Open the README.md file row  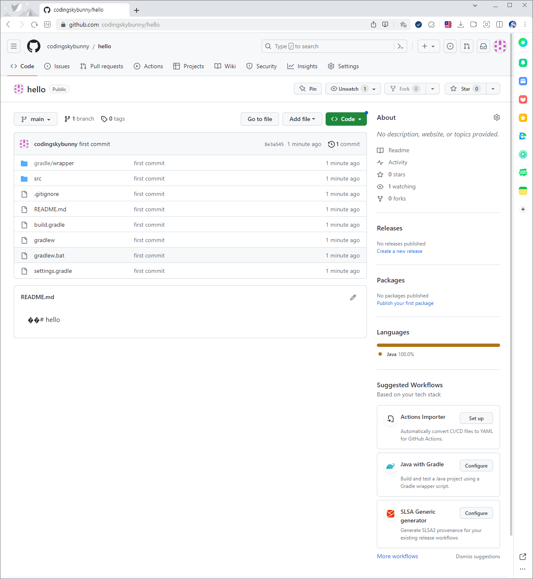tap(190, 209)
